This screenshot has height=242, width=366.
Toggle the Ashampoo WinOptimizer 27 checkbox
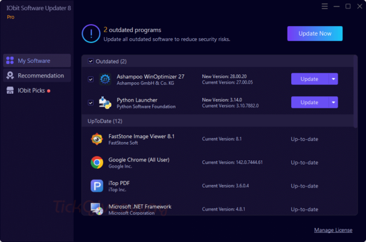click(x=91, y=79)
